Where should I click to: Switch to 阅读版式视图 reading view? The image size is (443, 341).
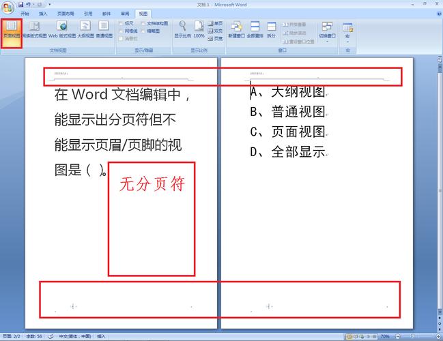pyautogui.click(x=34, y=30)
